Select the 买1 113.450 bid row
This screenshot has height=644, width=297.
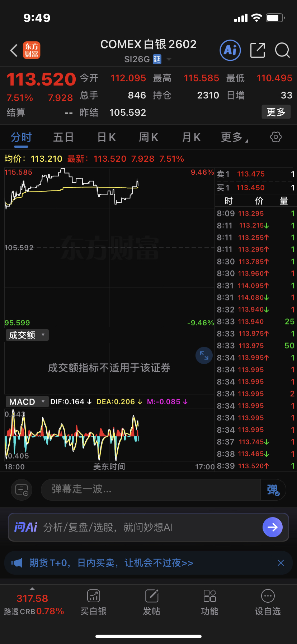pyautogui.click(x=256, y=188)
